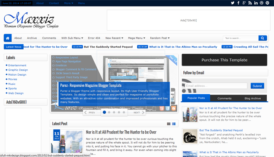This screenshot has height=157, width=274.
Task: Select first slider pagination dot
Action: click(104, 112)
